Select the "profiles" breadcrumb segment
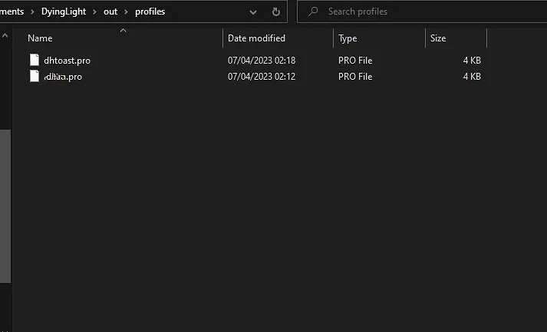Image resolution: width=547 pixels, height=332 pixels. [x=150, y=12]
